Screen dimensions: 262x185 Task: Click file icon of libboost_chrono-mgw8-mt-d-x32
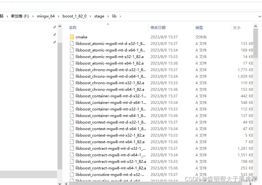[72, 70]
